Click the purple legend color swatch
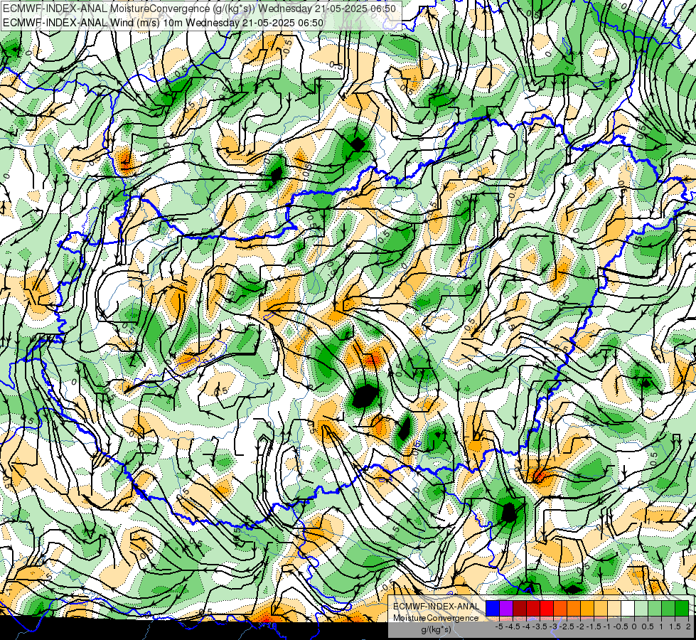Image resolution: width=696 pixels, height=640 pixels. point(506,608)
